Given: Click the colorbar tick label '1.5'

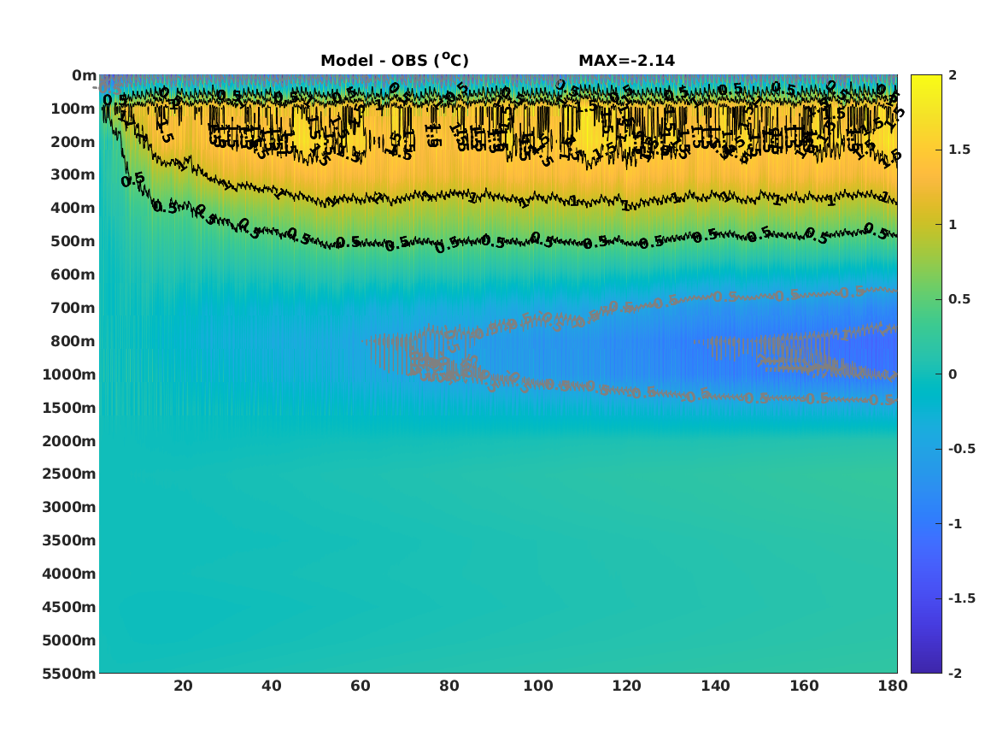Looking at the screenshot, I should tap(959, 150).
